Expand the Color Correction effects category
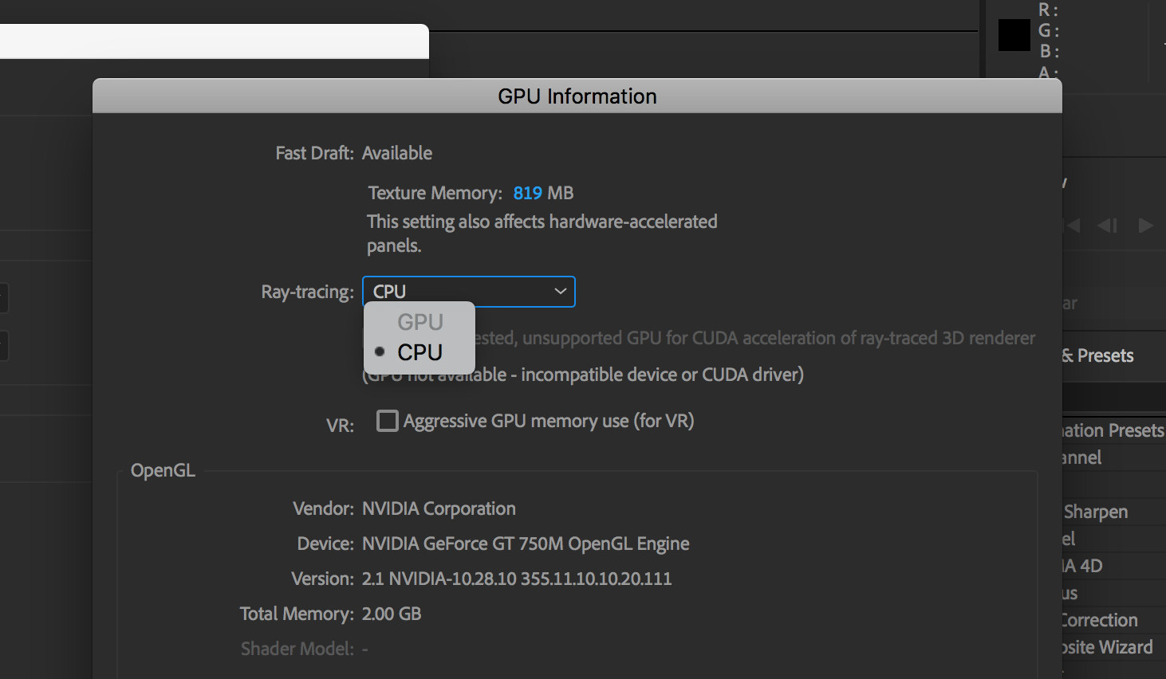The image size is (1166, 679). (x=1100, y=620)
